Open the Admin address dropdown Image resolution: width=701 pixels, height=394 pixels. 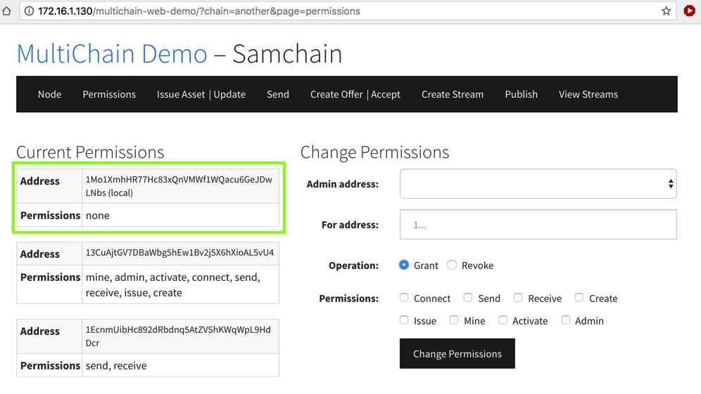pos(538,184)
